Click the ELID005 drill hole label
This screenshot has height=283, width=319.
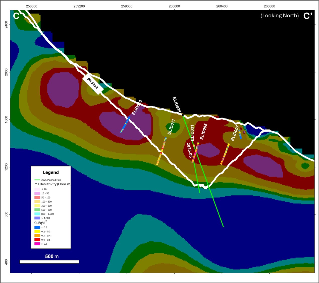click(x=203, y=132)
